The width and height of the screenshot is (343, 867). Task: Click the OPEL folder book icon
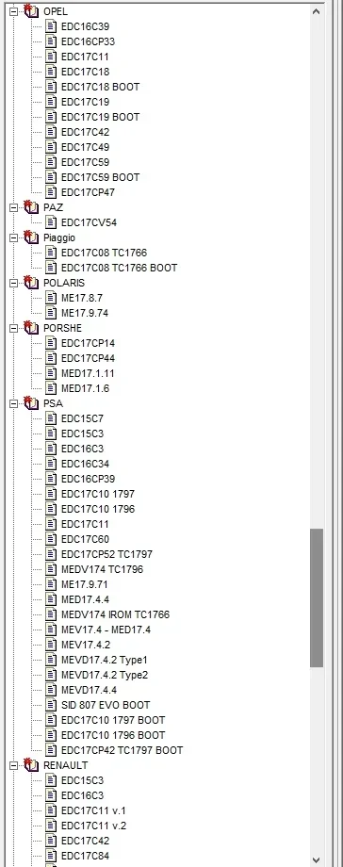[x=31, y=10]
